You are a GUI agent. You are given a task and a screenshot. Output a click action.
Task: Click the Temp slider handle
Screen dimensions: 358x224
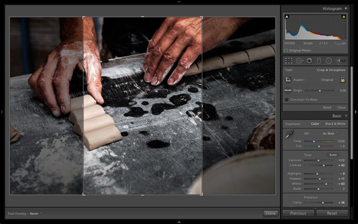314,142
